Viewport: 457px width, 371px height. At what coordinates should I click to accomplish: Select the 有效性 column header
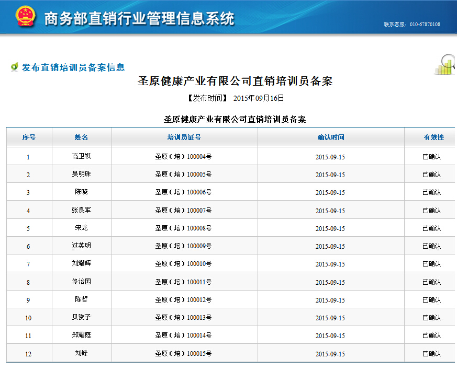click(x=433, y=137)
